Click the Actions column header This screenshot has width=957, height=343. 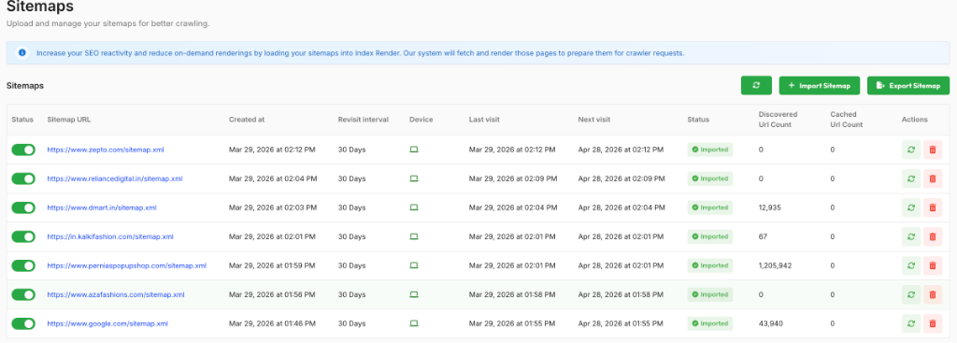914,120
